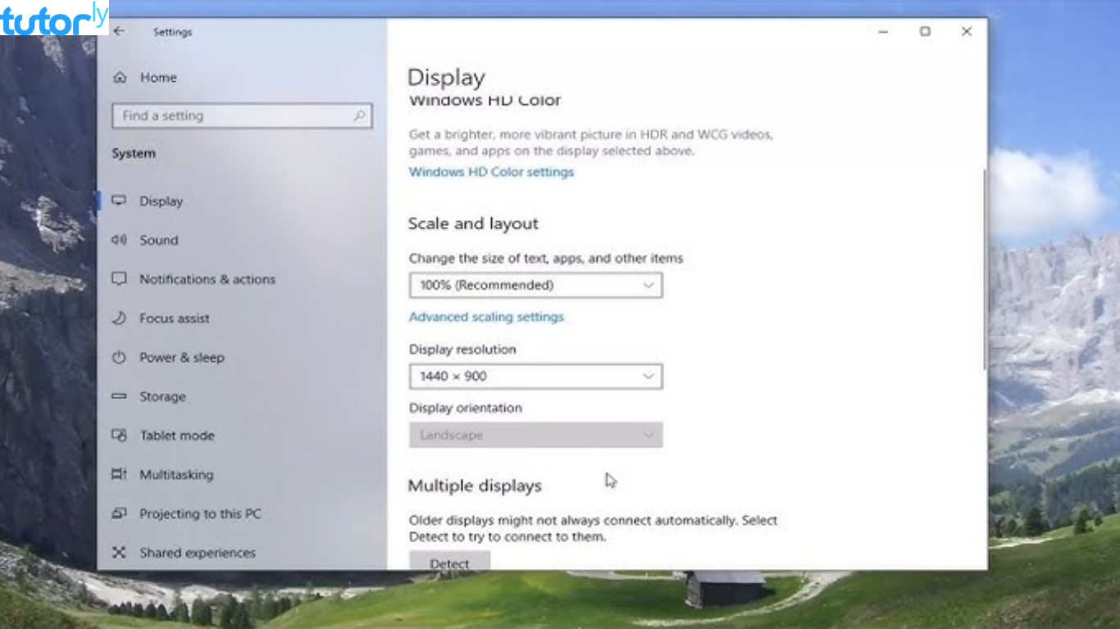
Task: Open the Display orientation dropdown
Action: (535, 435)
